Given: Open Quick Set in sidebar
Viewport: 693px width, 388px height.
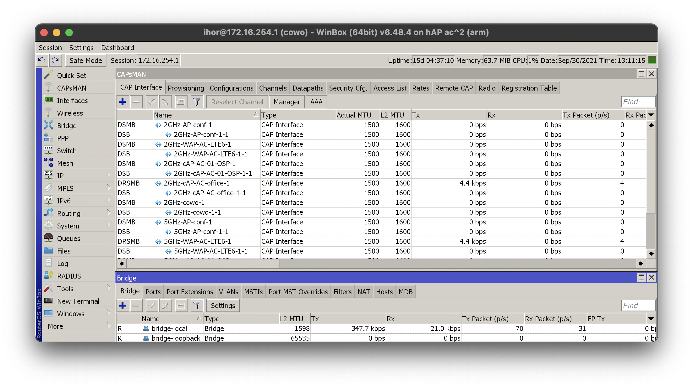Looking at the screenshot, I should click(x=78, y=76).
